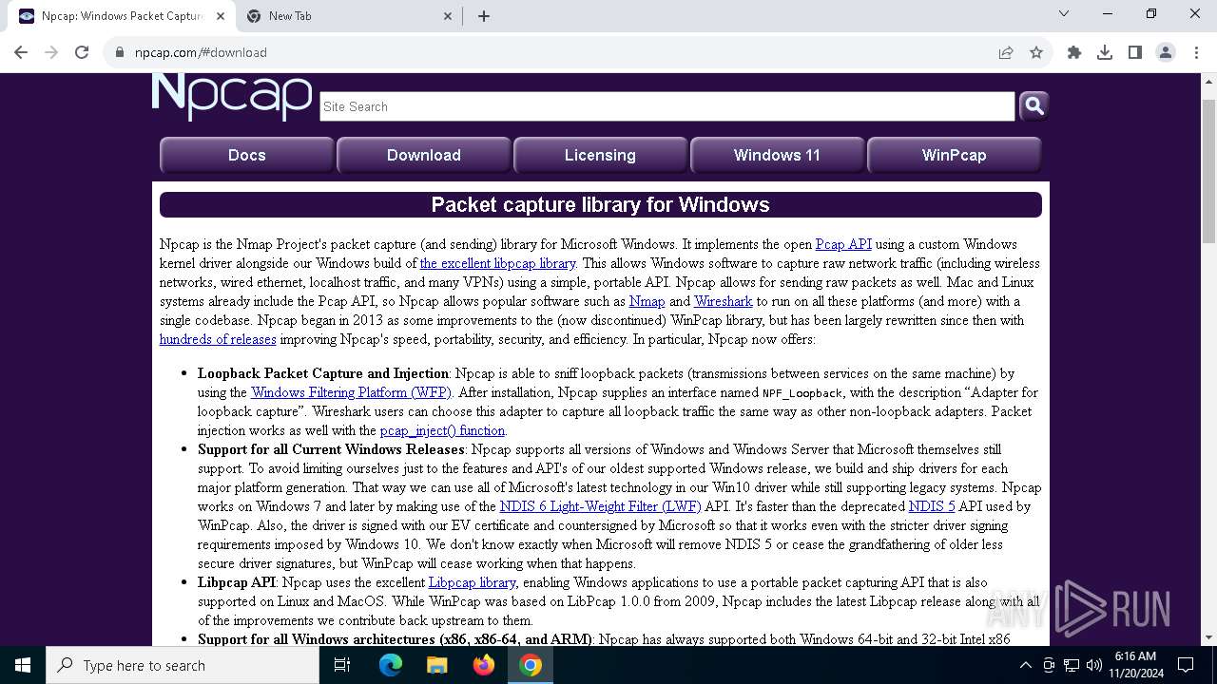This screenshot has height=684, width=1217.
Task: Open NDIS 6 Light-Weight Filter link
Action: point(600,506)
